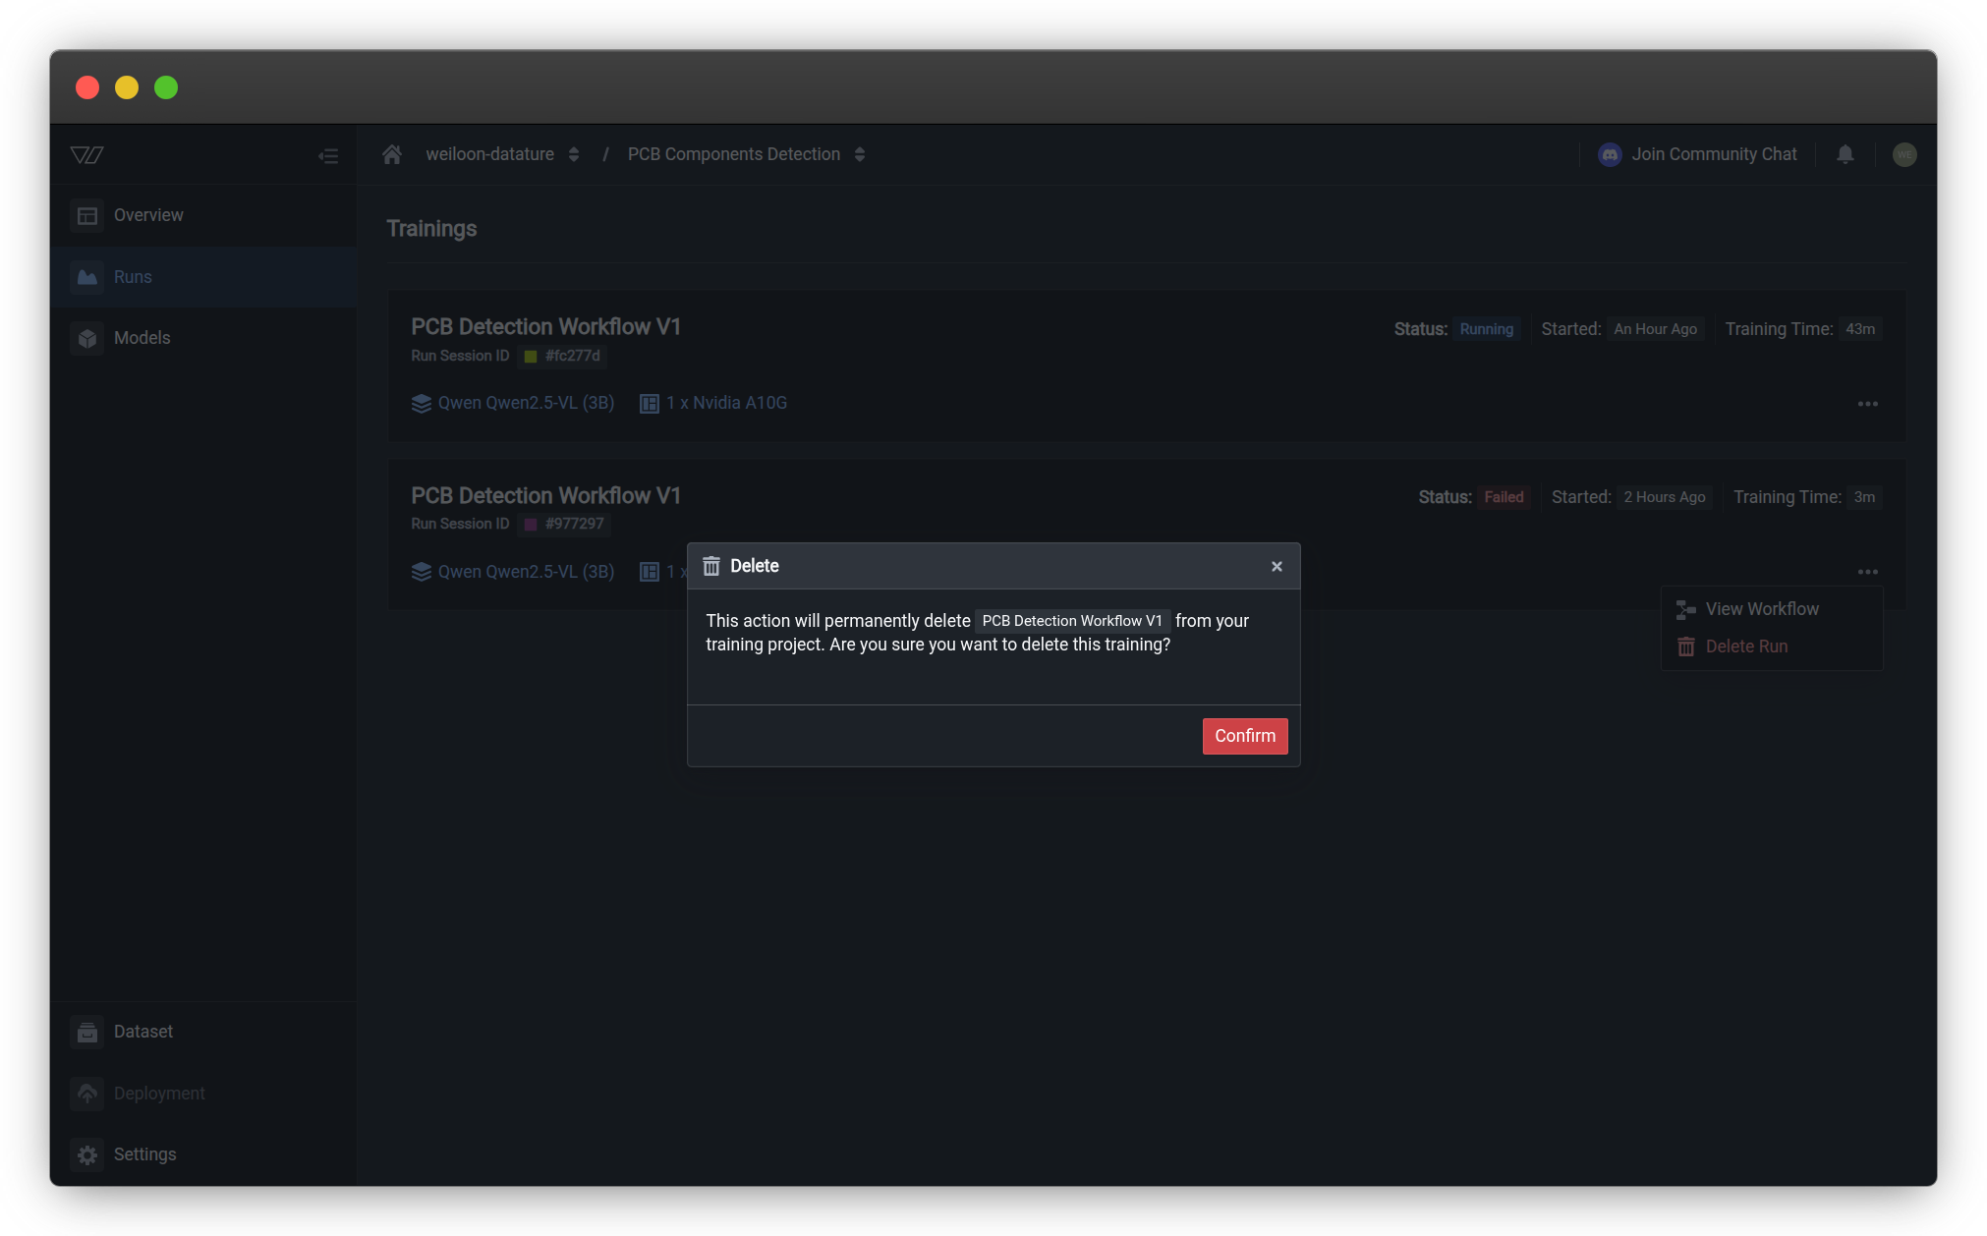1987x1236 pixels.
Task: Select View Workflow from context menu
Action: pos(1761,609)
